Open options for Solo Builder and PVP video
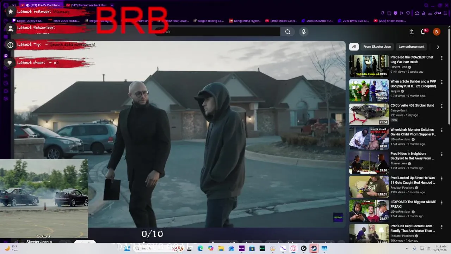451x254 pixels. (442, 82)
